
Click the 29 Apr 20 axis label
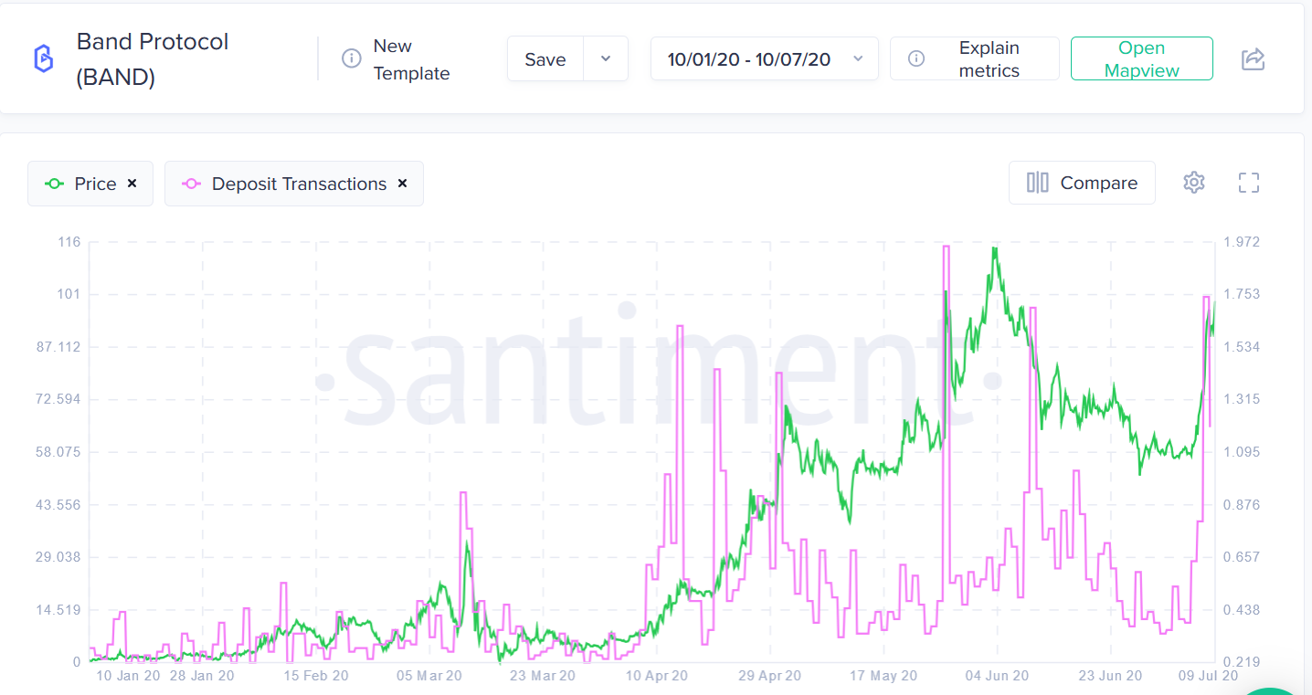(x=769, y=676)
